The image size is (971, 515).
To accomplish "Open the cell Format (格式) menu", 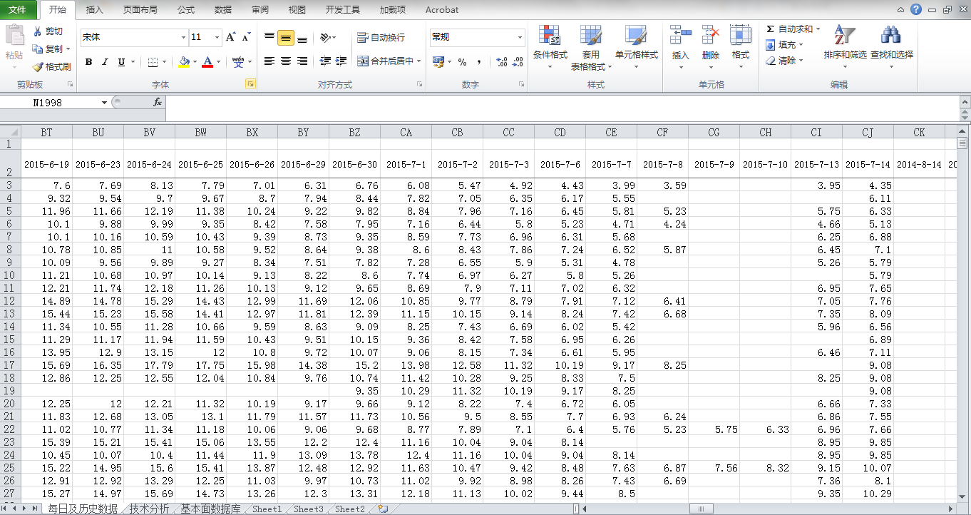I will pos(741,47).
